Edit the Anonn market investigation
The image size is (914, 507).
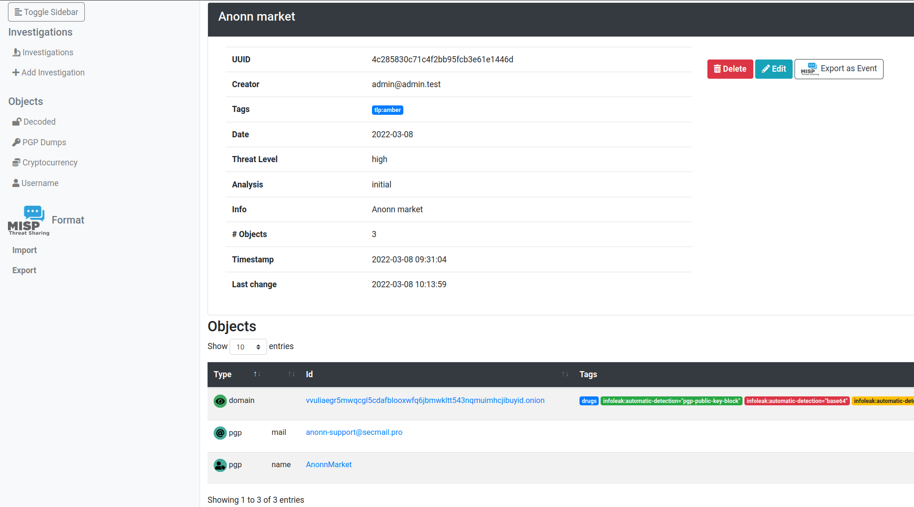click(773, 69)
